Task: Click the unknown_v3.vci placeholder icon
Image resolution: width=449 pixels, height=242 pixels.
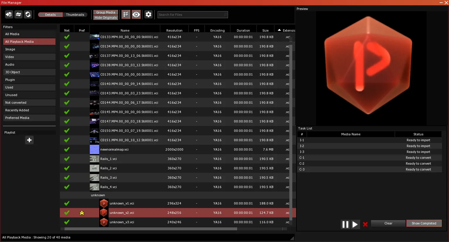Action: tap(104, 222)
